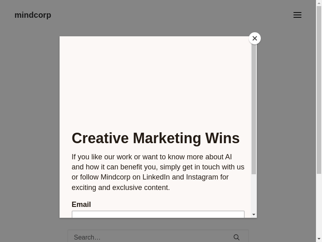322x242 pixels.
Task: Click the empty popup scrollbar track below thumb
Action: [254, 193]
